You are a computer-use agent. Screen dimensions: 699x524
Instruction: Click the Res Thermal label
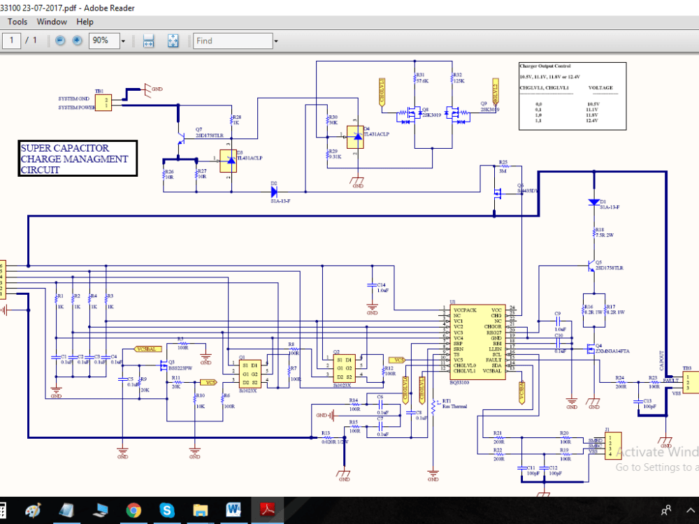(x=455, y=407)
